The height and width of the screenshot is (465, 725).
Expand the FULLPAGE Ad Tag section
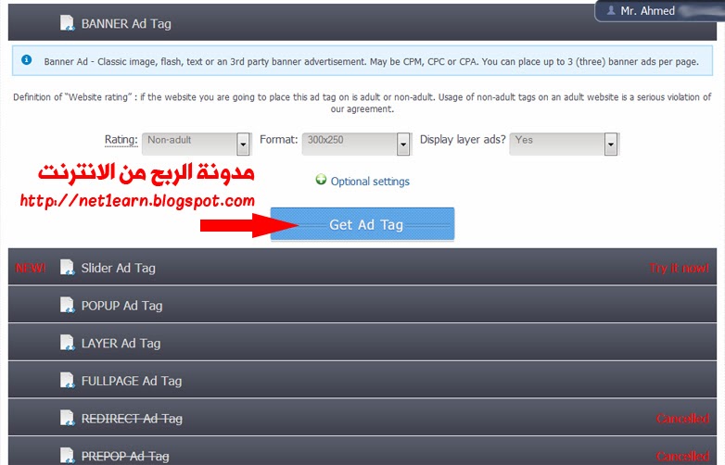pyautogui.click(x=362, y=380)
